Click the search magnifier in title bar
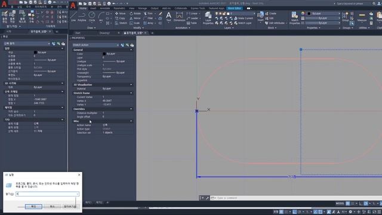This screenshot has width=382, height=215. [374, 4]
